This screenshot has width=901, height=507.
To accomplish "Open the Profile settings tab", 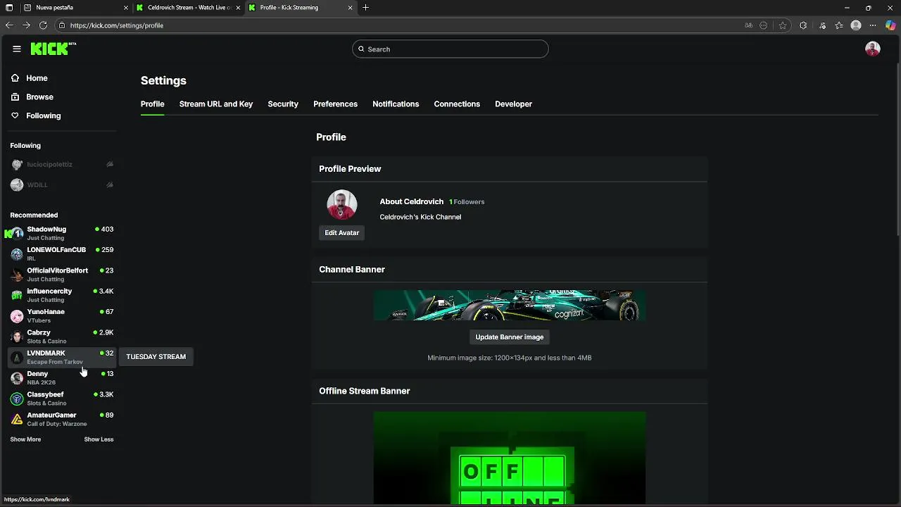I will (153, 104).
